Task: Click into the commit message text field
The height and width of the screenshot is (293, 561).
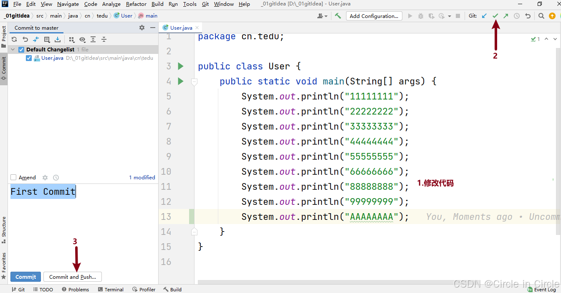Action: click(83, 217)
